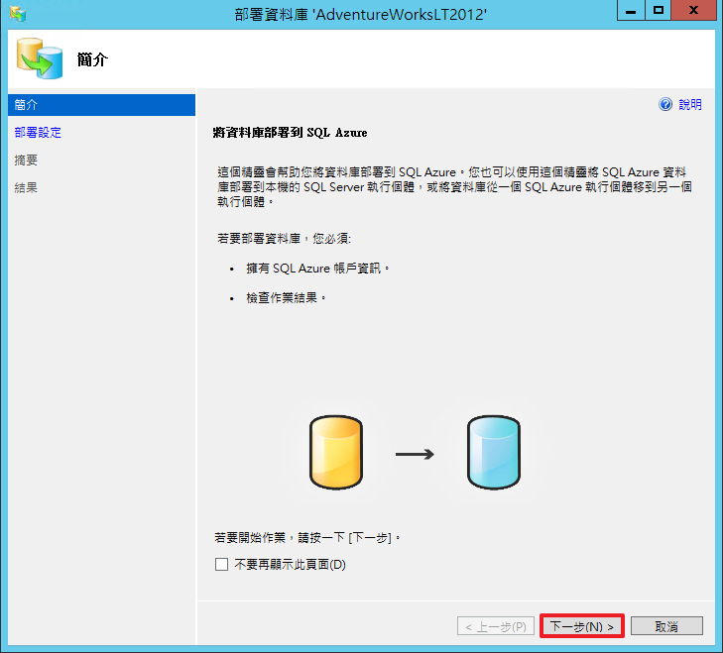Click the text 若要開始作業，請按一下 [下一步]
Screen dimensions: 723x653
point(307,537)
